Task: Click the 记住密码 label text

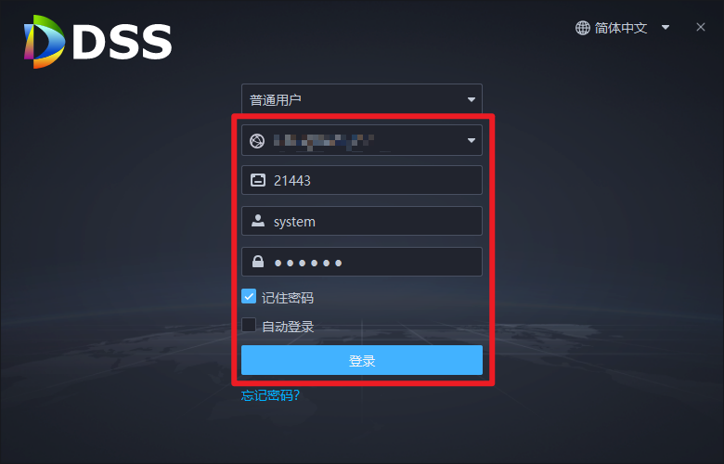Action: [288, 298]
